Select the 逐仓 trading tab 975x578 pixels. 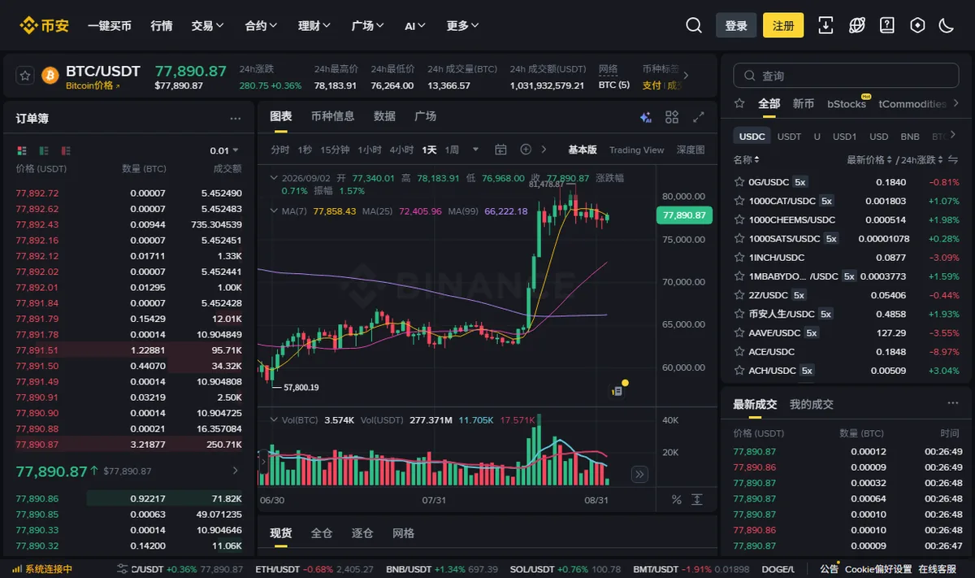click(x=362, y=533)
